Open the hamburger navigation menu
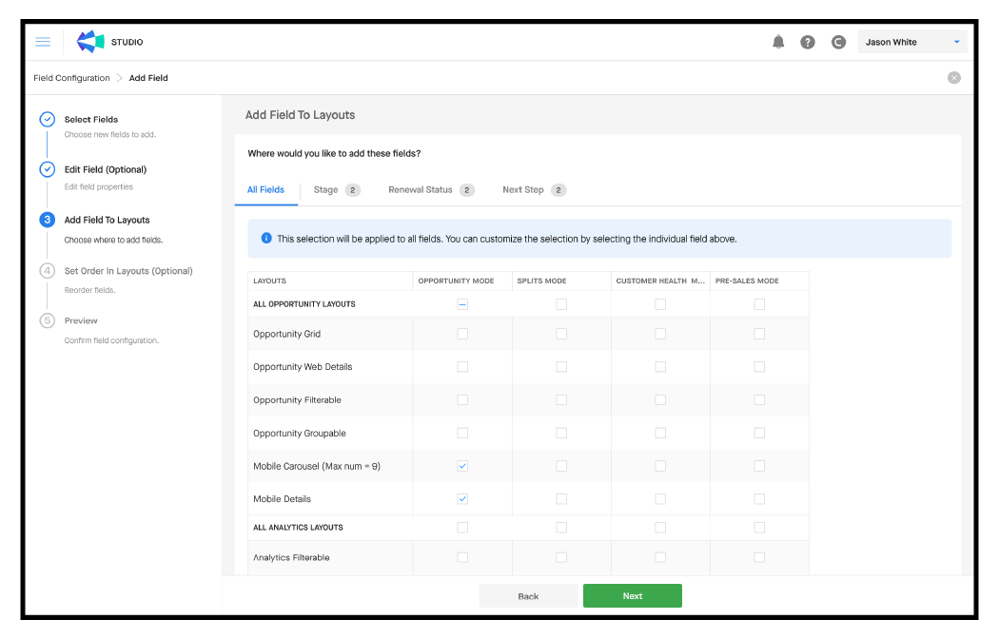 43,42
